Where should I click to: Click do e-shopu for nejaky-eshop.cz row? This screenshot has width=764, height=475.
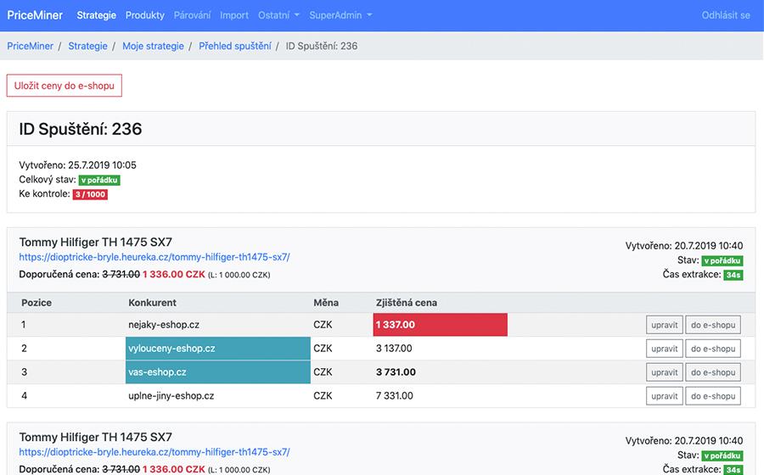(713, 325)
